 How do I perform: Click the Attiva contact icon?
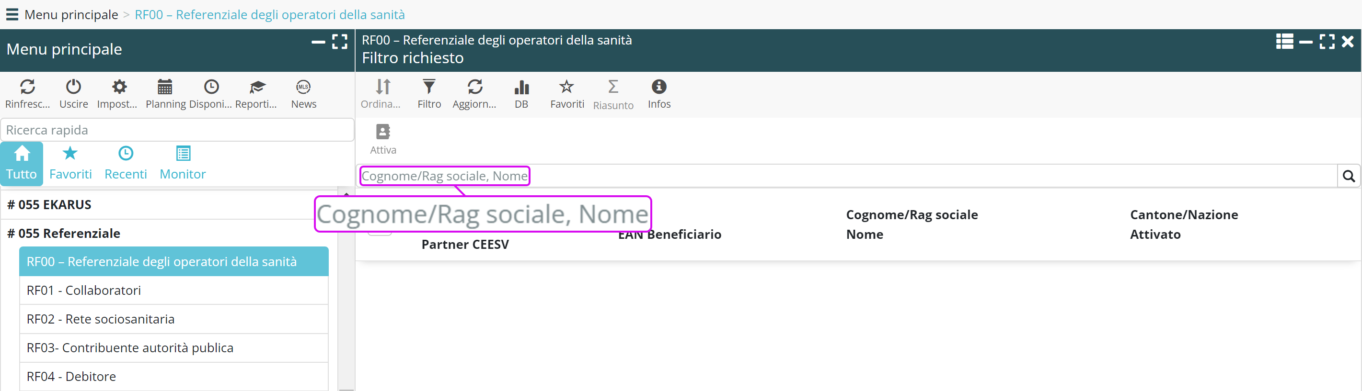point(383,132)
